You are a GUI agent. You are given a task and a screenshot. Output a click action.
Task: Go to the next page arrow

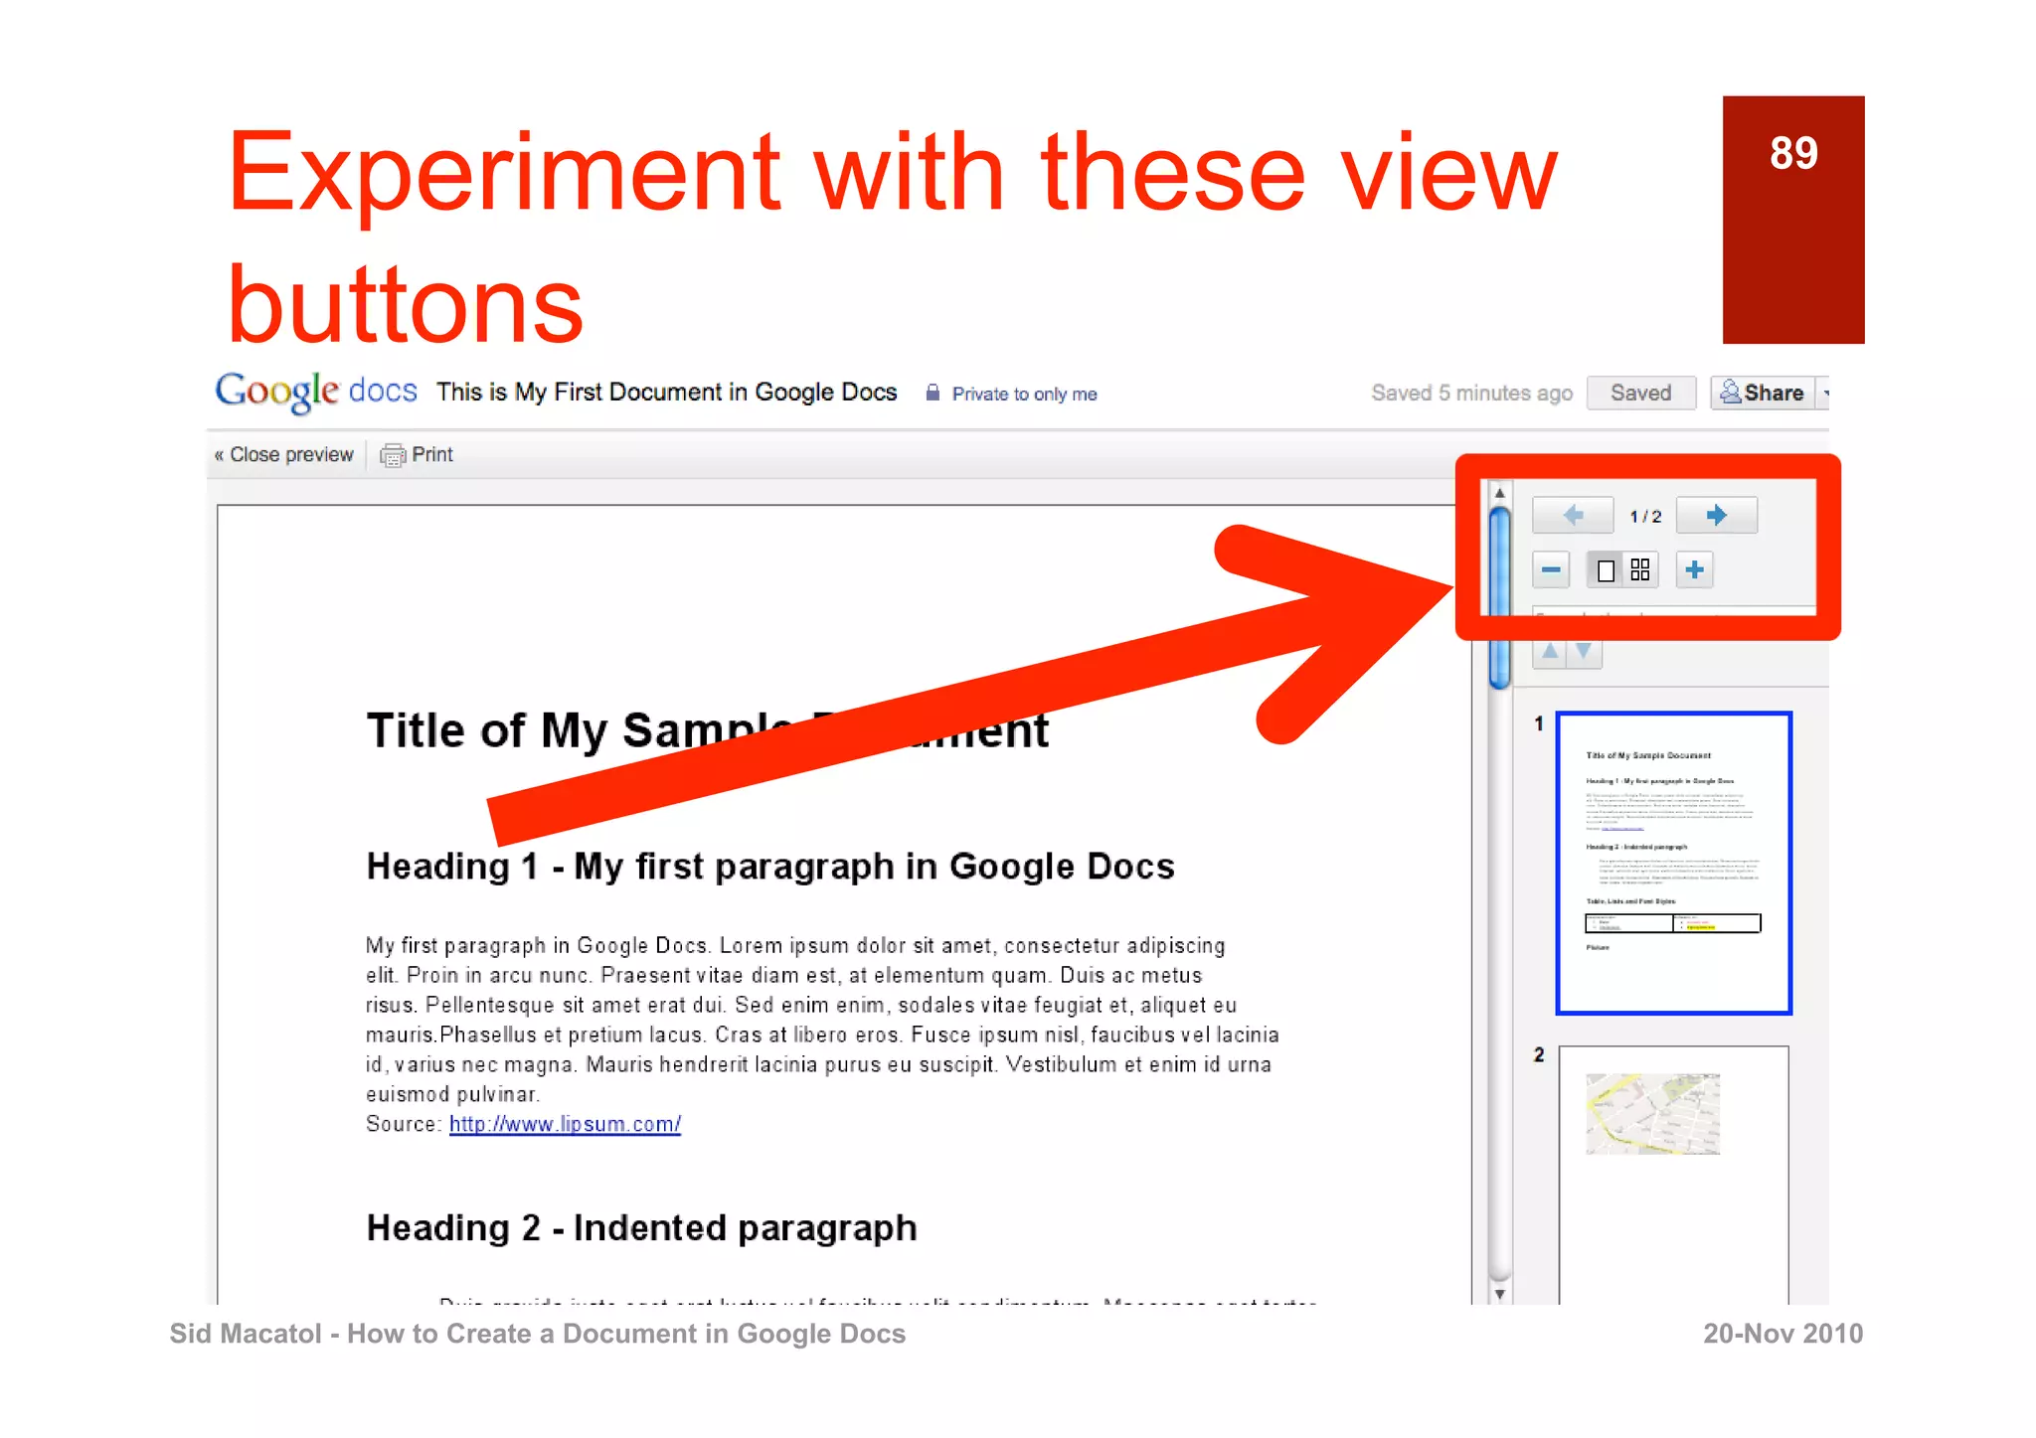tap(1716, 515)
